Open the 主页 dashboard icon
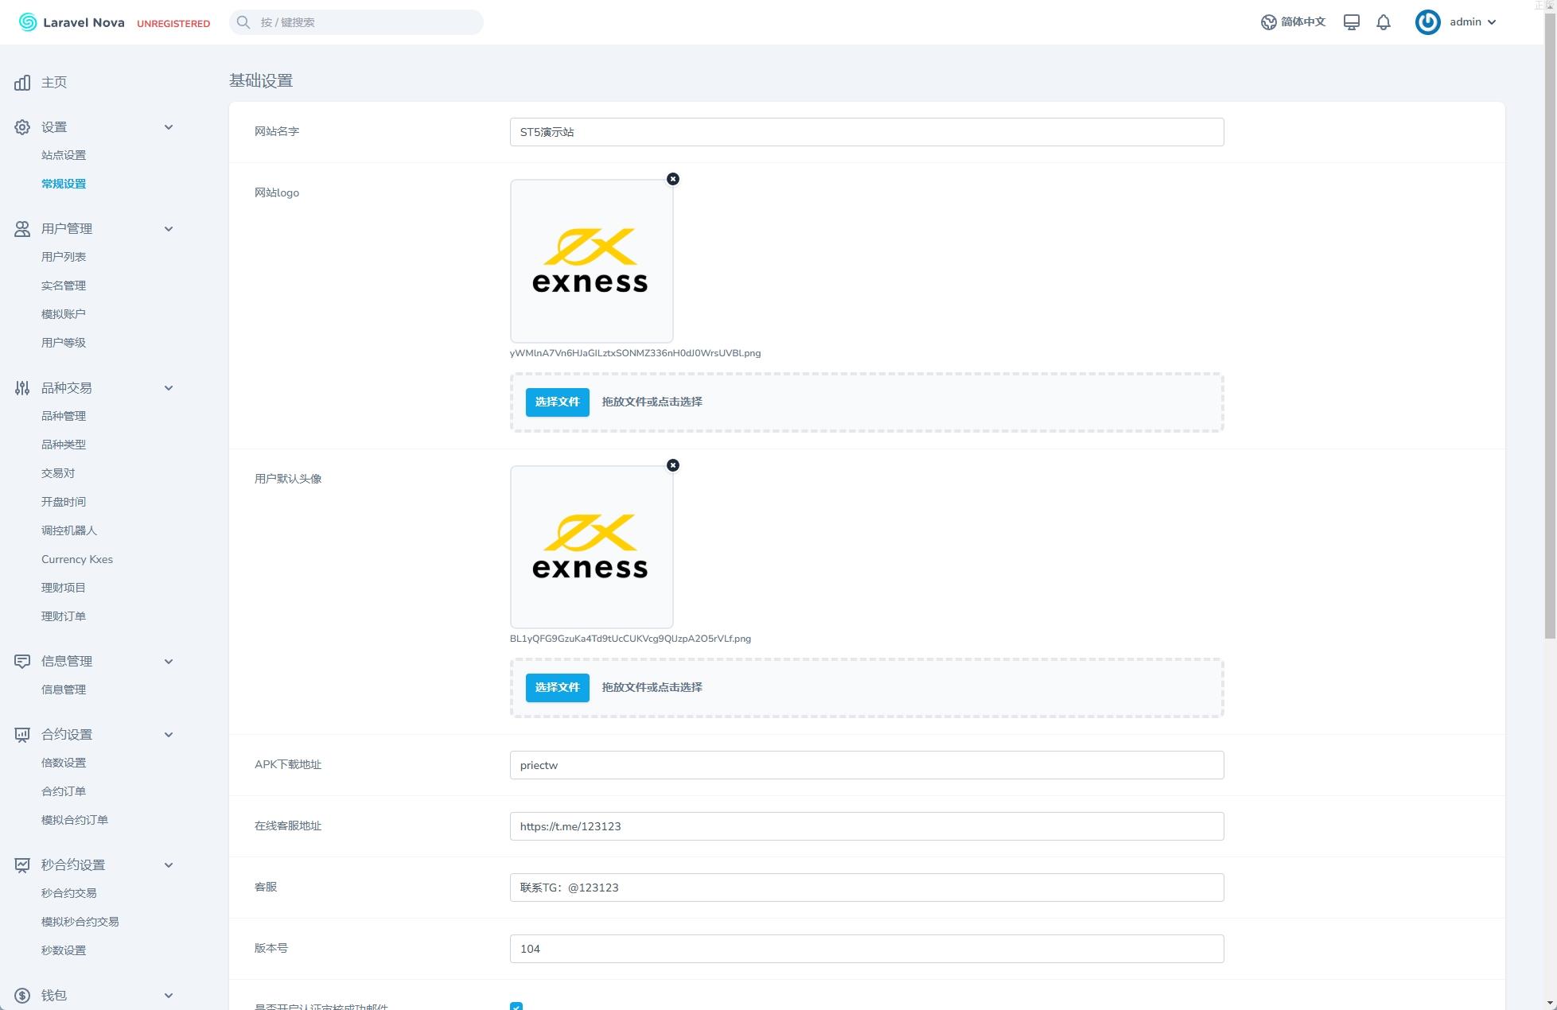 (22, 83)
